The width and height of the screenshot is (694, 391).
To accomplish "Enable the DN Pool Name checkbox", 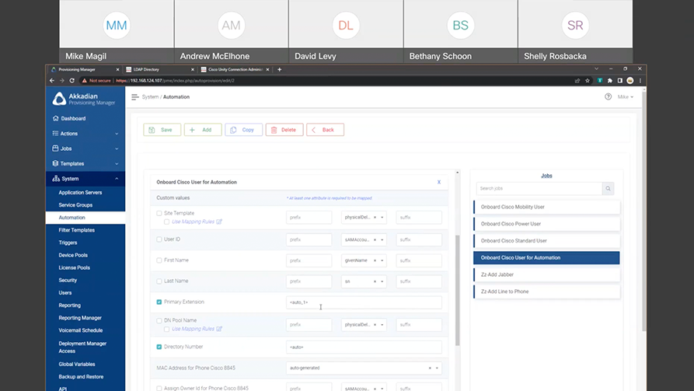I will pyautogui.click(x=159, y=320).
